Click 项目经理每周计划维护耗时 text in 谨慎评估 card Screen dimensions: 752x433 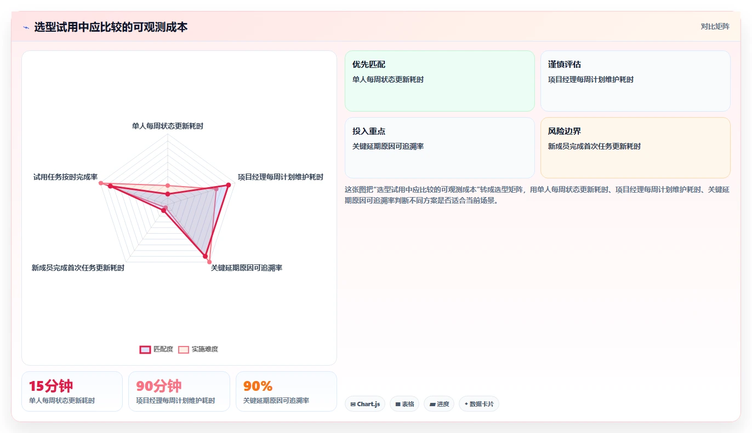pyautogui.click(x=591, y=79)
